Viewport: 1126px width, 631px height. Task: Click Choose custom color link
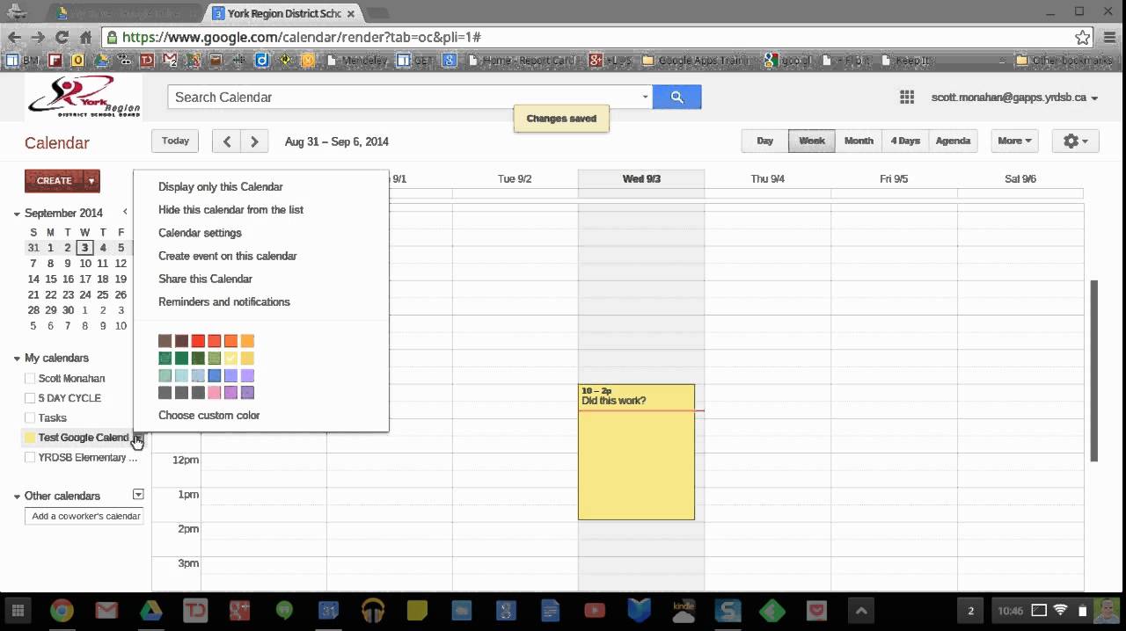(208, 416)
